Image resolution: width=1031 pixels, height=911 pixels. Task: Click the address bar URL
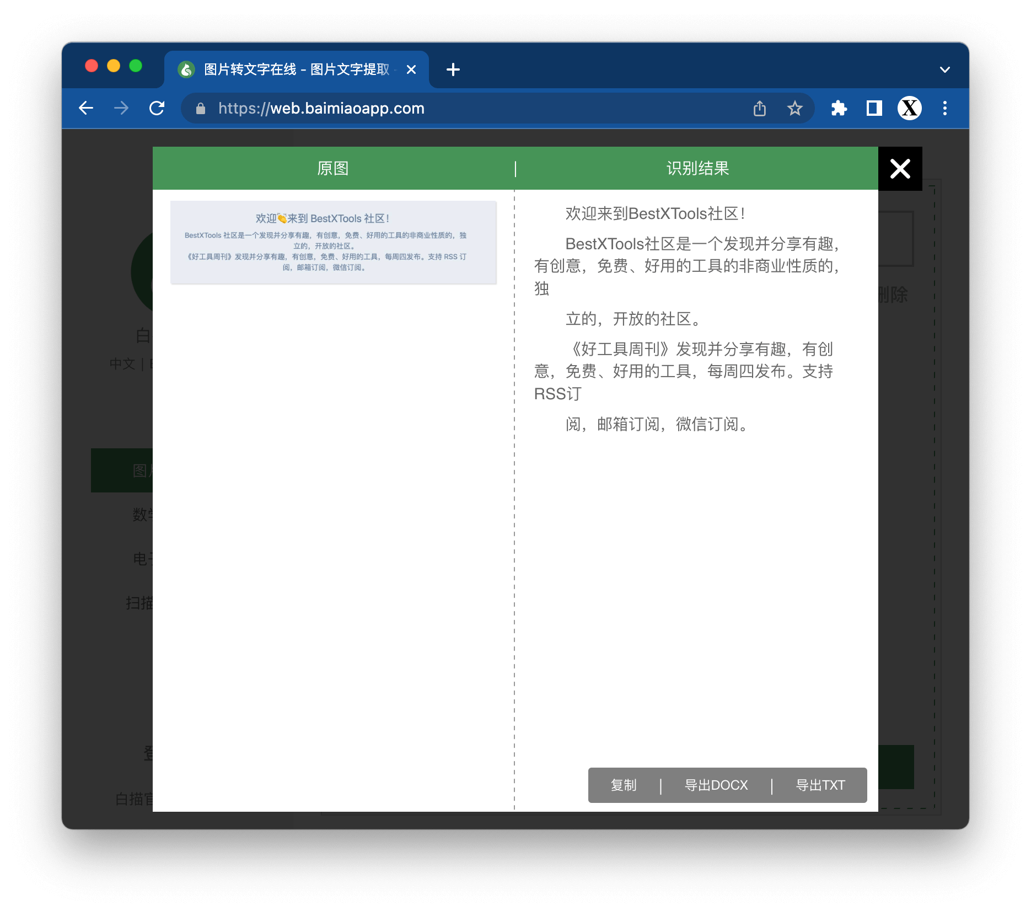point(321,109)
